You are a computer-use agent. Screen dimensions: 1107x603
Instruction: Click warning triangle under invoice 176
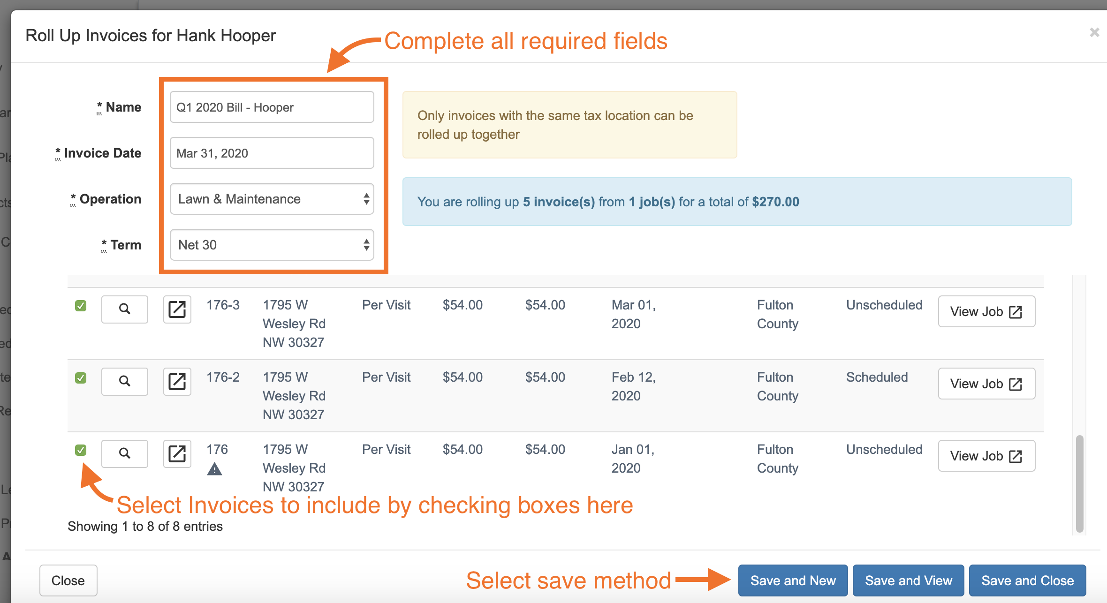[214, 469]
